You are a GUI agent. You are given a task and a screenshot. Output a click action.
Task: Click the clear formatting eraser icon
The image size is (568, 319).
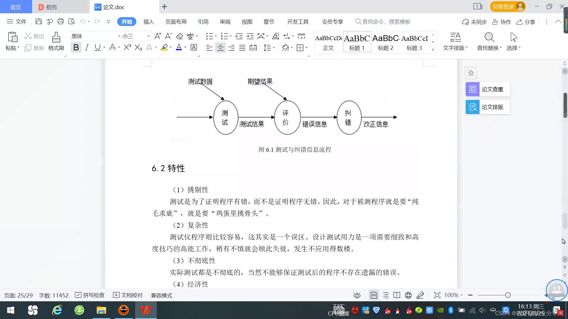(180, 36)
